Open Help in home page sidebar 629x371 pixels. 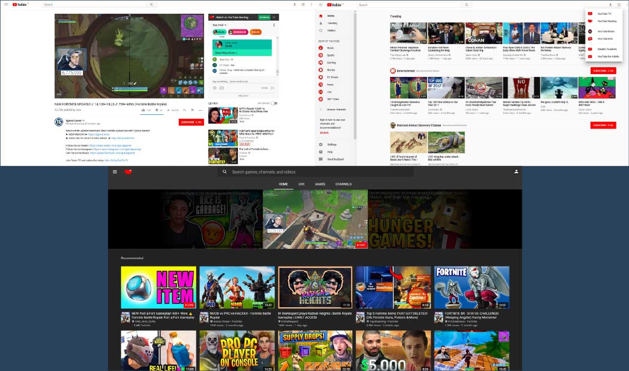[330, 152]
